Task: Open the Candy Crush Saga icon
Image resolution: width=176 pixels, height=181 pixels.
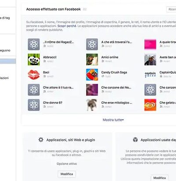Action: pos(92,75)
